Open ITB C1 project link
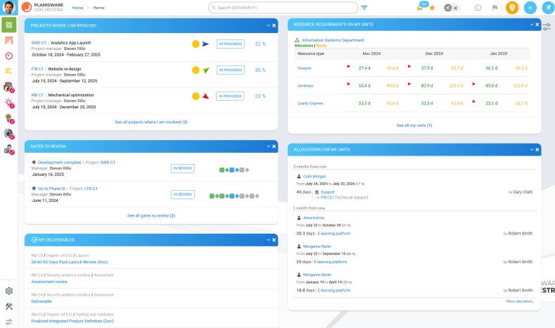The height and width of the screenshot is (328, 555). 37,69
